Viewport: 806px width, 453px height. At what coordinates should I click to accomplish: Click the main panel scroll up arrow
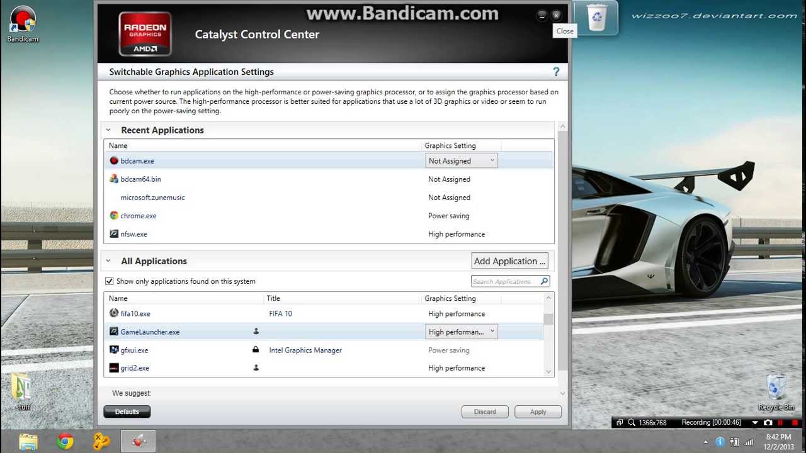tap(562, 126)
